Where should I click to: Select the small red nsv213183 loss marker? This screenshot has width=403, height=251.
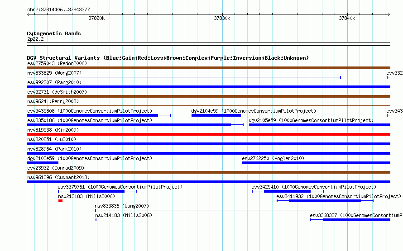point(60,201)
